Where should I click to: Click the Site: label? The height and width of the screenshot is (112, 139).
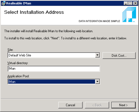click(x=10, y=50)
